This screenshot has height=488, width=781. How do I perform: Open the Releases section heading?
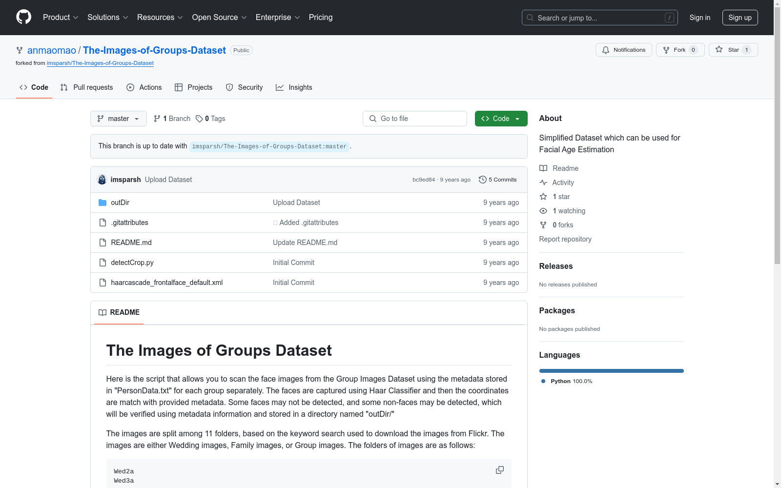[556, 266]
